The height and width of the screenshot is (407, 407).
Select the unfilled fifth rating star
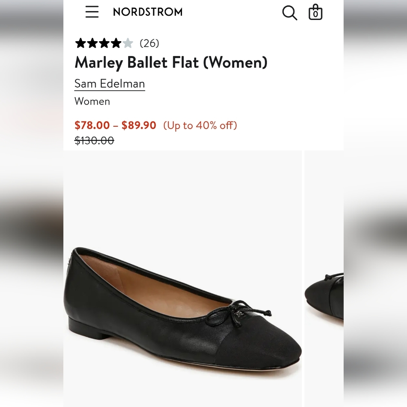click(127, 43)
